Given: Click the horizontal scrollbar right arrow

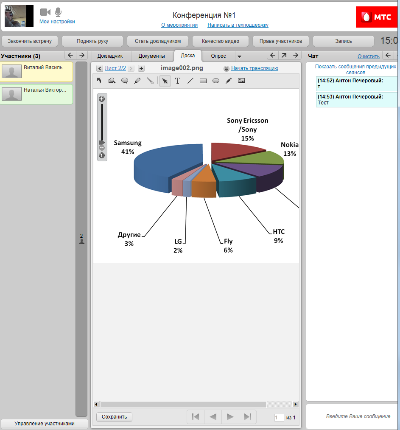Looking at the screenshot, I should tap(295, 404).
